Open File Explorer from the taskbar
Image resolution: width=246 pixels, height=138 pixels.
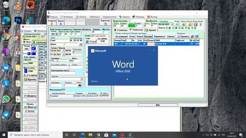click(x=90, y=135)
